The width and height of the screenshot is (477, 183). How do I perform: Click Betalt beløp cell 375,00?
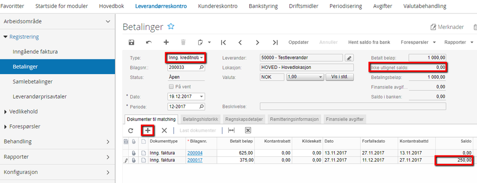[x=235, y=161]
